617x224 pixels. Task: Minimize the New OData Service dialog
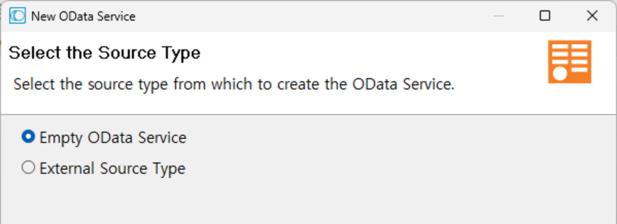tap(499, 16)
